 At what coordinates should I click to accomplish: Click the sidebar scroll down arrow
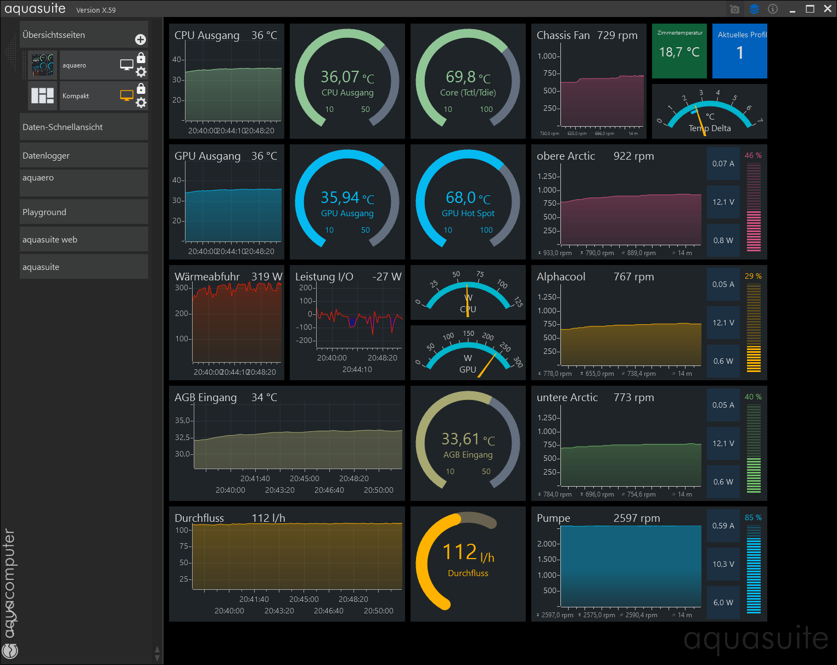tap(158, 658)
